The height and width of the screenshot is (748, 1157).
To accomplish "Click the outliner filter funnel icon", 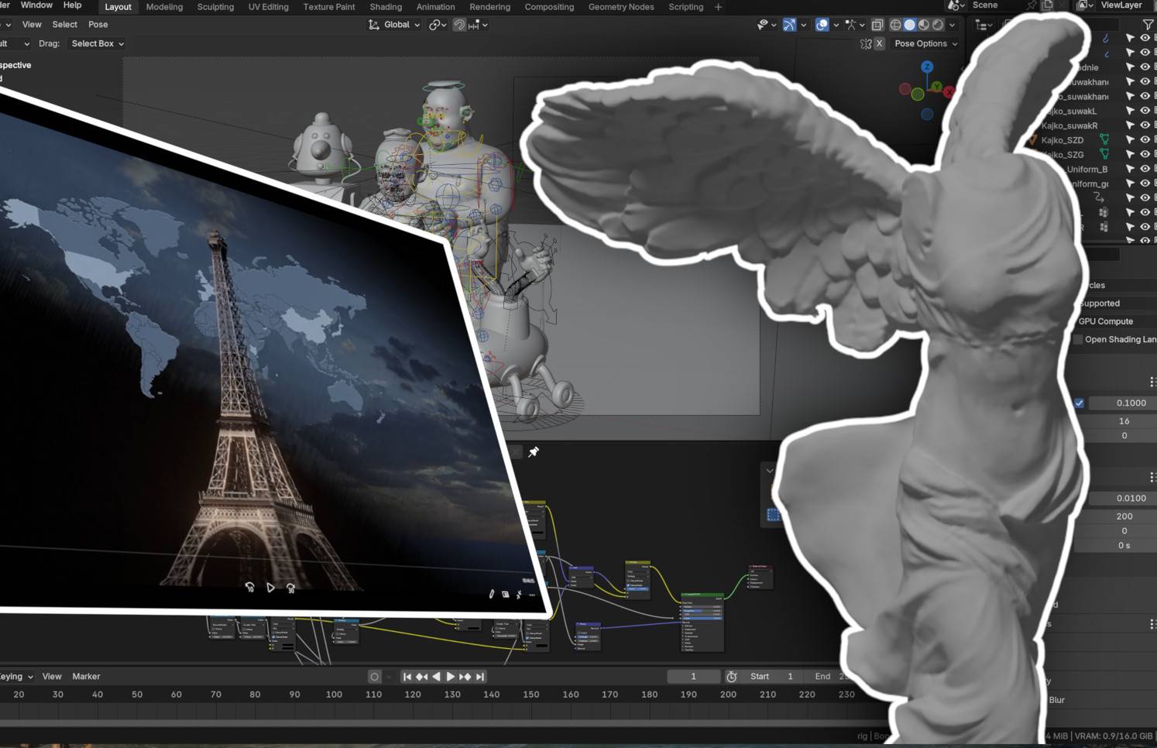I will pos(1148,25).
